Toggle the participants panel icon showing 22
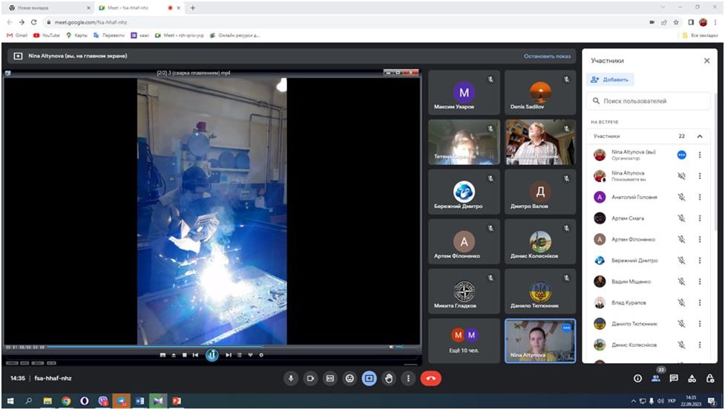 click(x=656, y=377)
